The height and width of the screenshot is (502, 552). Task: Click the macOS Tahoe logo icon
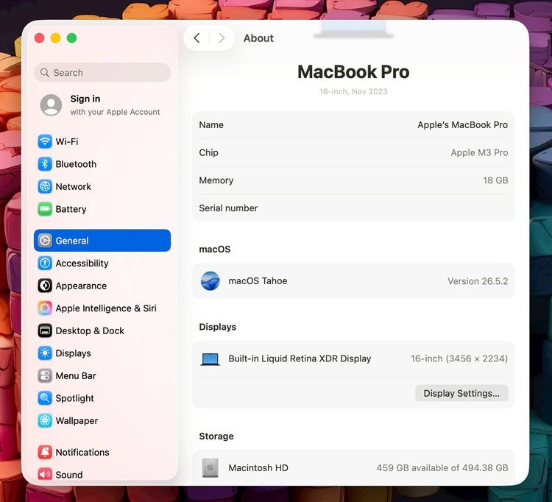tap(210, 281)
